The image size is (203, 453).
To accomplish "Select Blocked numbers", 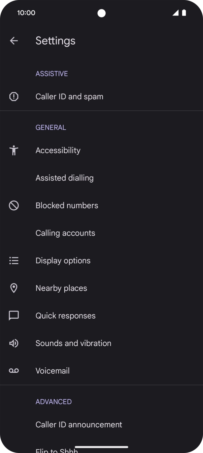I will click(67, 205).
